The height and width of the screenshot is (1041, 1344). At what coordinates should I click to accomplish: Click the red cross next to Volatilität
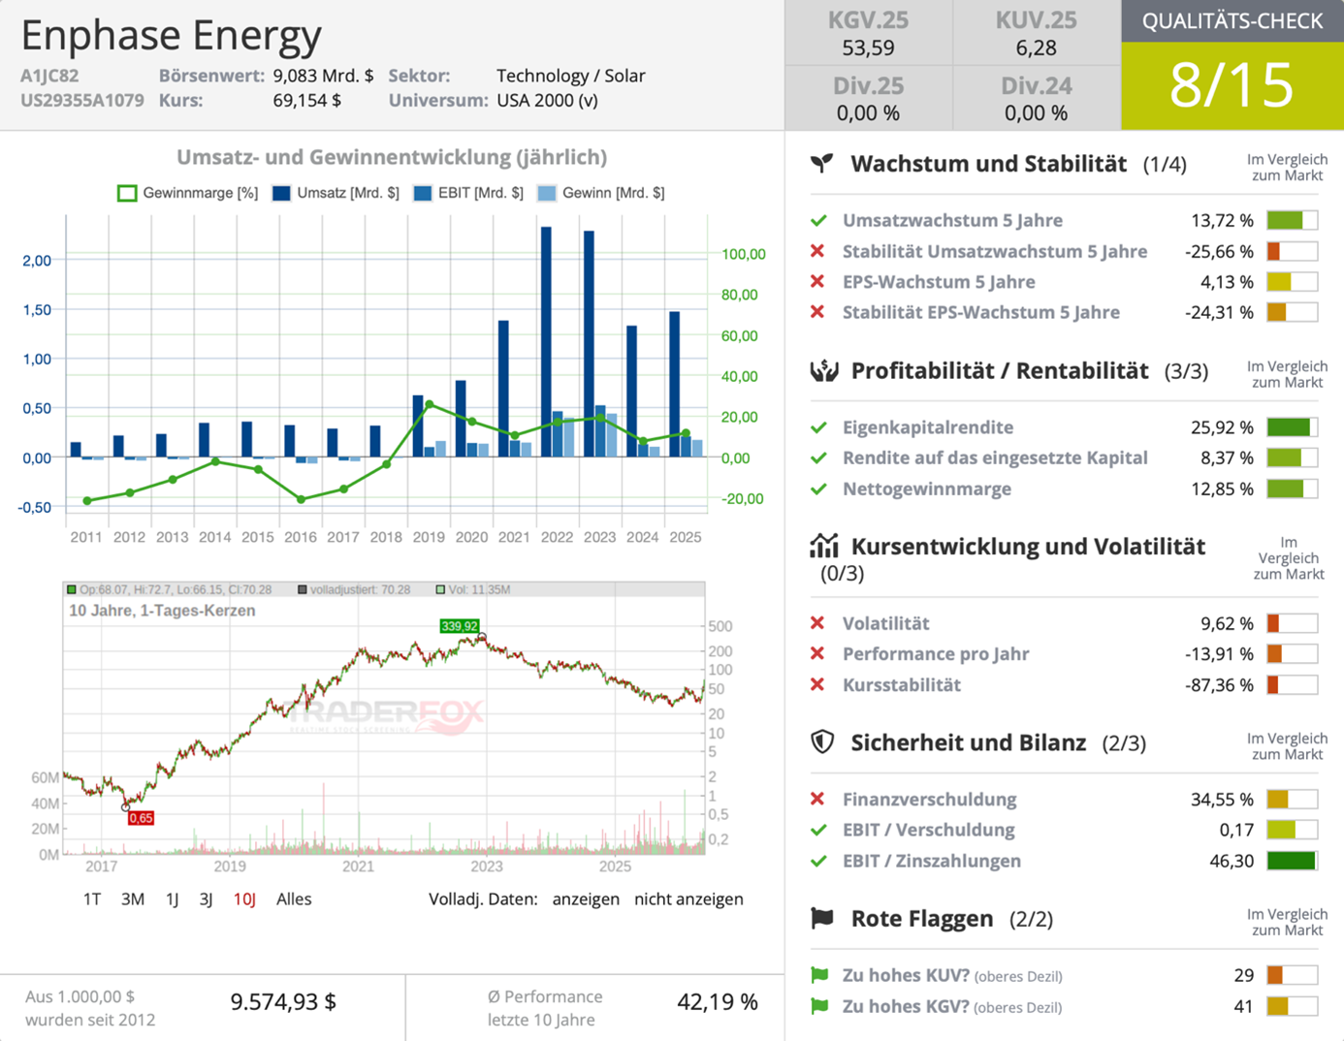tap(817, 623)
